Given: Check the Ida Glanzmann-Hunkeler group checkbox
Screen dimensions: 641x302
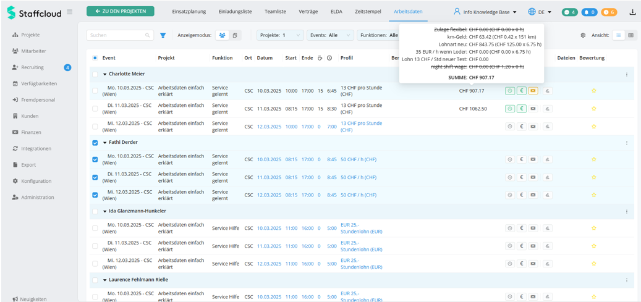Looking at the screenshot, I should pos(95,212).
